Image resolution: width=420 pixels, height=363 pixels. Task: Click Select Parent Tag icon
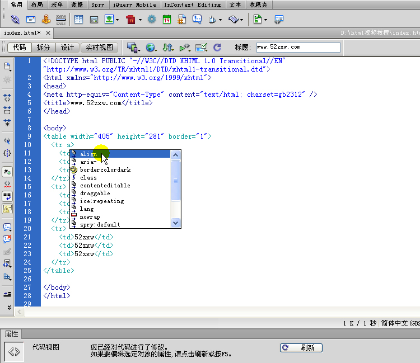click(7, 141)
